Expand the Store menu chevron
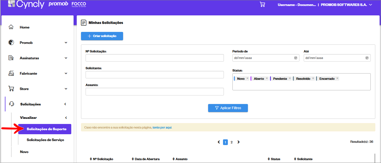Viewport: 381px width, 163px height. pos(66,89)
